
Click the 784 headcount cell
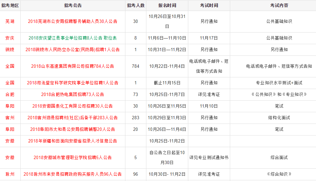pos(136,66)
